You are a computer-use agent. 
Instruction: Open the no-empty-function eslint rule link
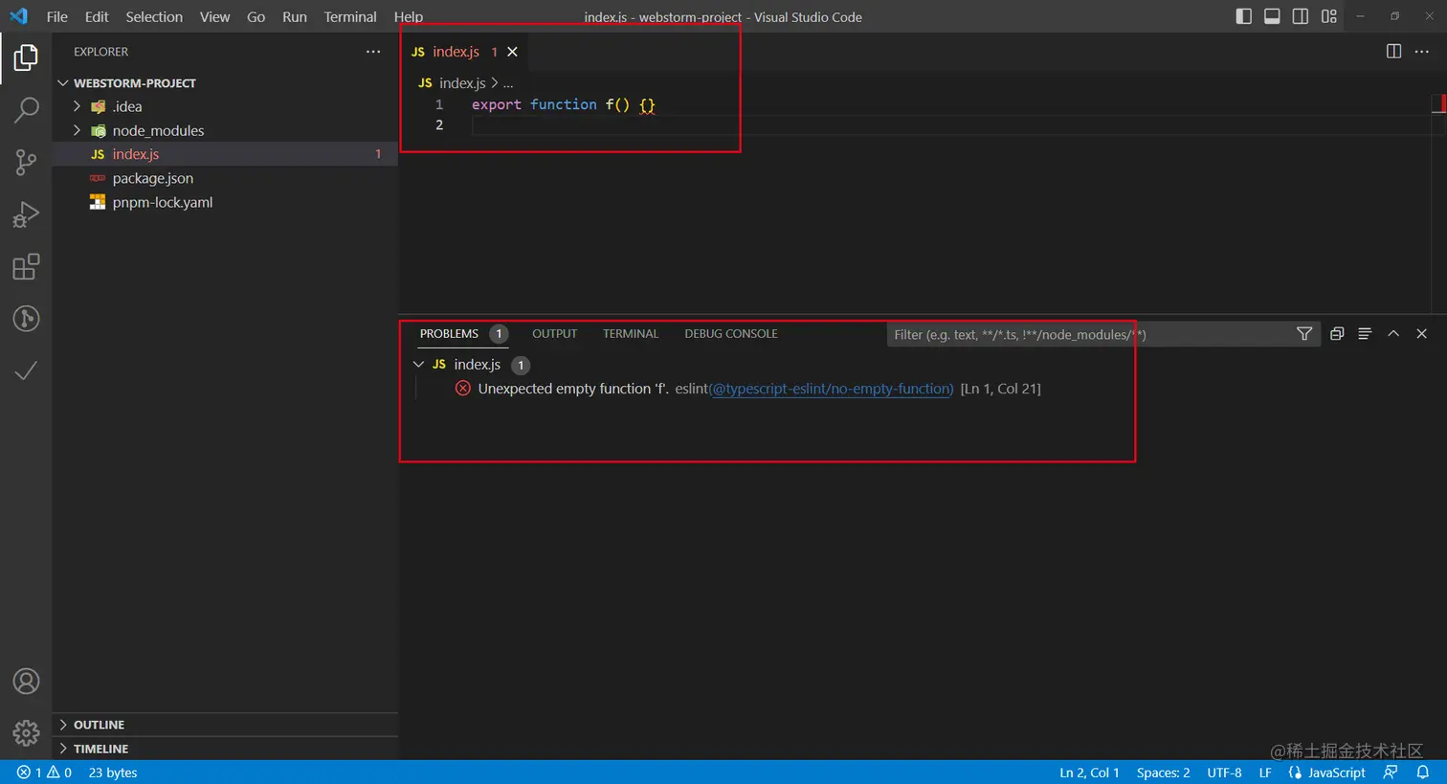pos(832,389)
